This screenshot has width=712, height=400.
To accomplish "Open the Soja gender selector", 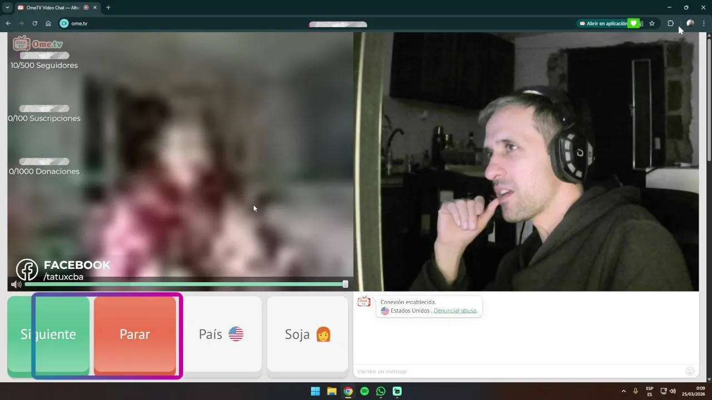I will point(308,334).
